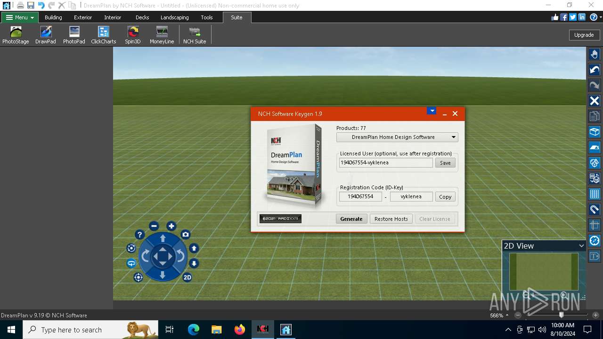Click the registration ID field 194067554
603x339 pixels.
(x=360, y=197)
